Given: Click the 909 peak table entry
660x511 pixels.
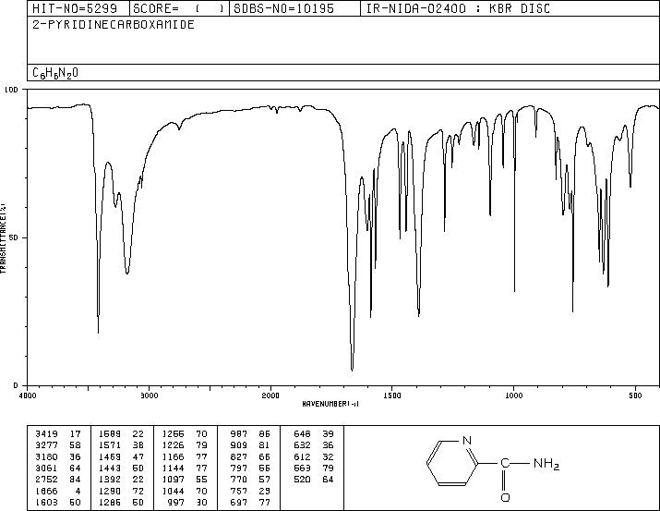Looking at the screenshot, I should (x=250, y=445).
